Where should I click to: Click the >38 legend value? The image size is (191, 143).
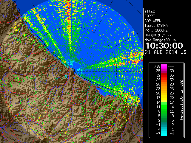click(x=157, y=66)
